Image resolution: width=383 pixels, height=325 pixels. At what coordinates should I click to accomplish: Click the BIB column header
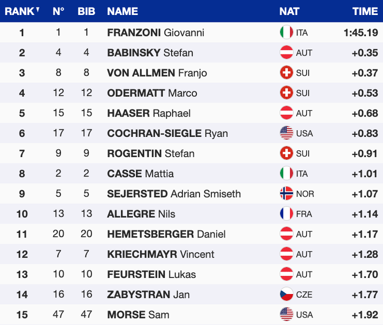coord(86,11)
